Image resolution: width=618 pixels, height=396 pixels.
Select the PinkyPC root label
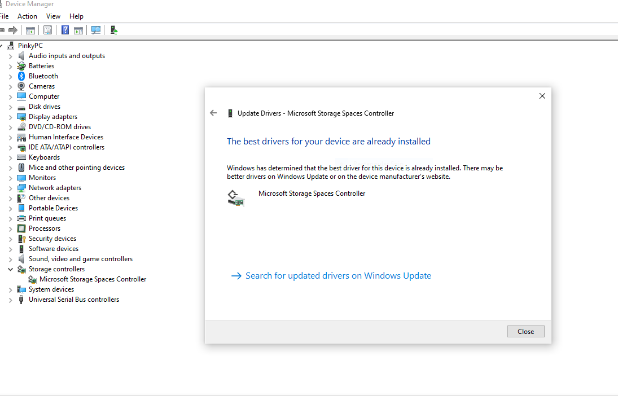(x=30, y=46)
